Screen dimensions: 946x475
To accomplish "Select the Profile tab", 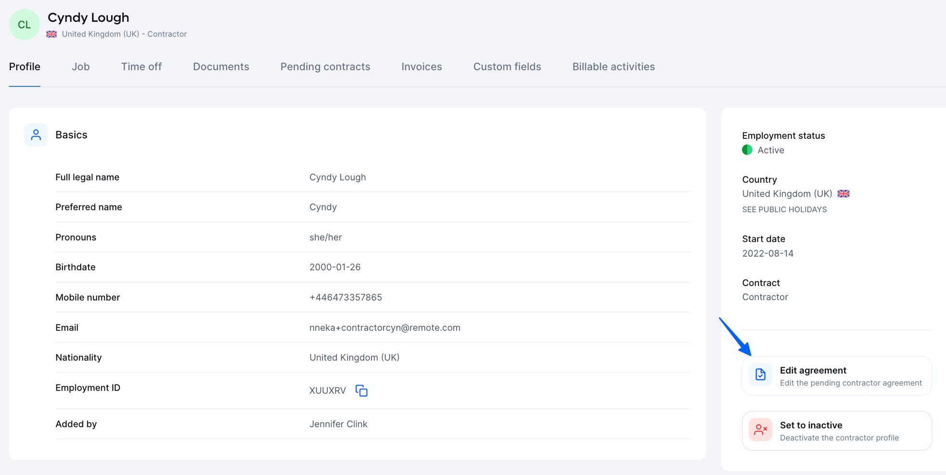I will tap(25, 67).
